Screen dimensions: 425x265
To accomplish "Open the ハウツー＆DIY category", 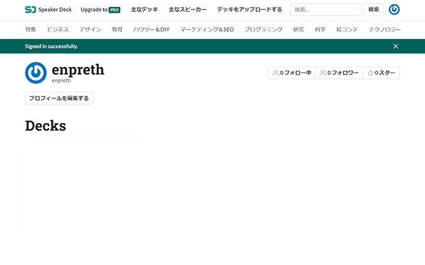I will [x=151, y=29].
